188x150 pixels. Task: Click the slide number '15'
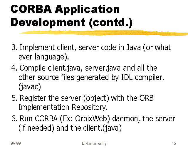click(174, 144)
